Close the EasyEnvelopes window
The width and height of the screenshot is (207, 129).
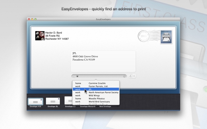pyautogui.click(x=29, y=19)
